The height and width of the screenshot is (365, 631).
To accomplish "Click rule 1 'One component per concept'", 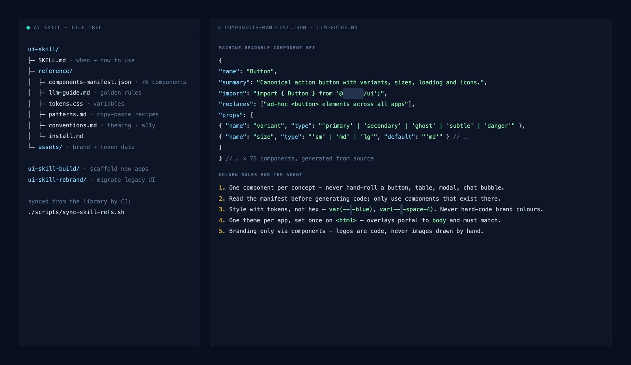I will [x=362, y=188].
